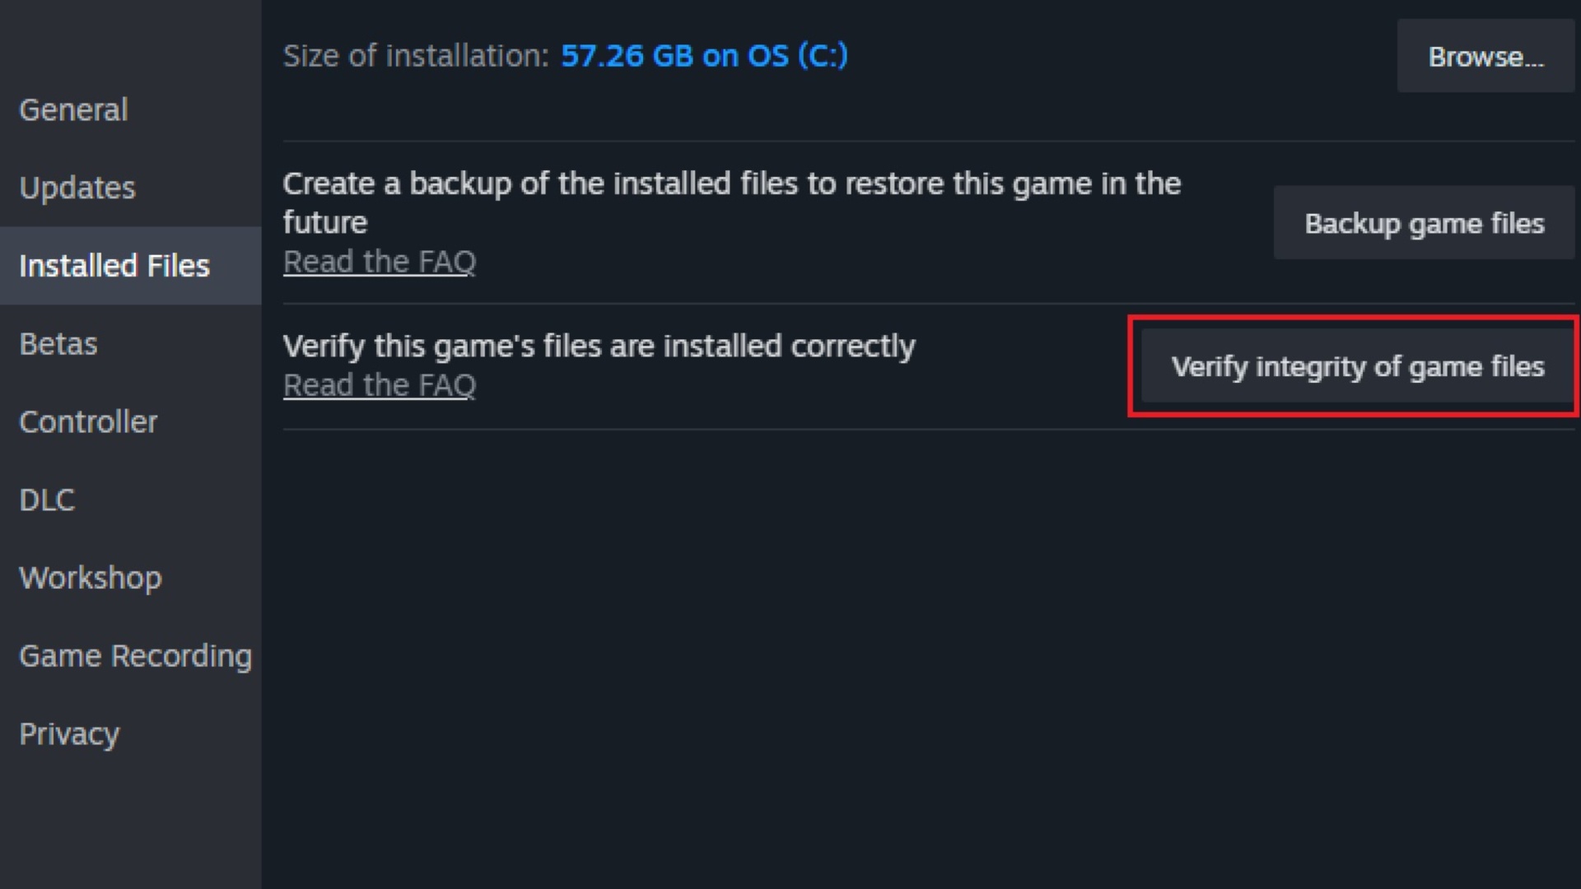The image size is (1581, 889).
Task: Switch to the Privacy section
Action: coord(69,733)
